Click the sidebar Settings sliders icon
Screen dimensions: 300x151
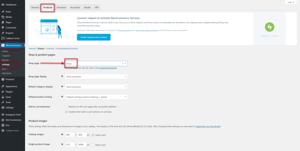pos(3,108)
